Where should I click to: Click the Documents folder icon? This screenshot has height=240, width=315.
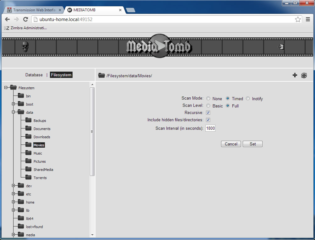pos(28,128)
